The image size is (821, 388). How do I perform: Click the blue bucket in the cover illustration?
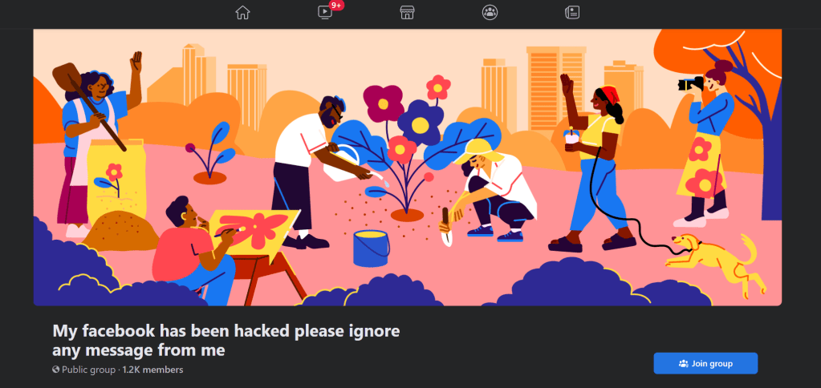coord(372,249)
